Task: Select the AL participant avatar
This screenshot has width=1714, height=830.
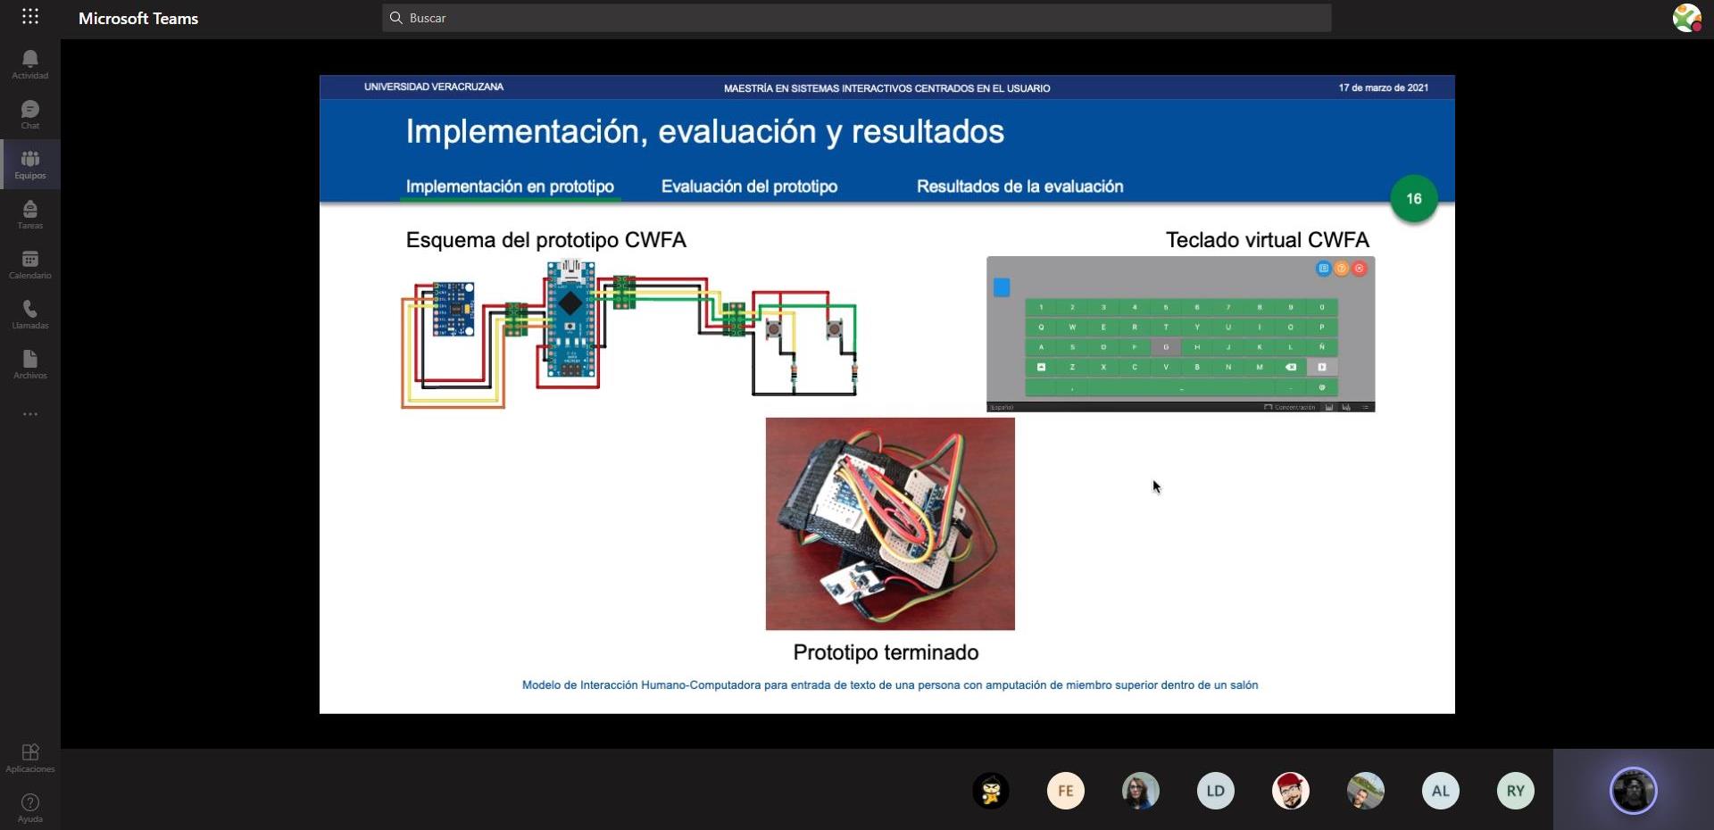Action: [1440, 791]
